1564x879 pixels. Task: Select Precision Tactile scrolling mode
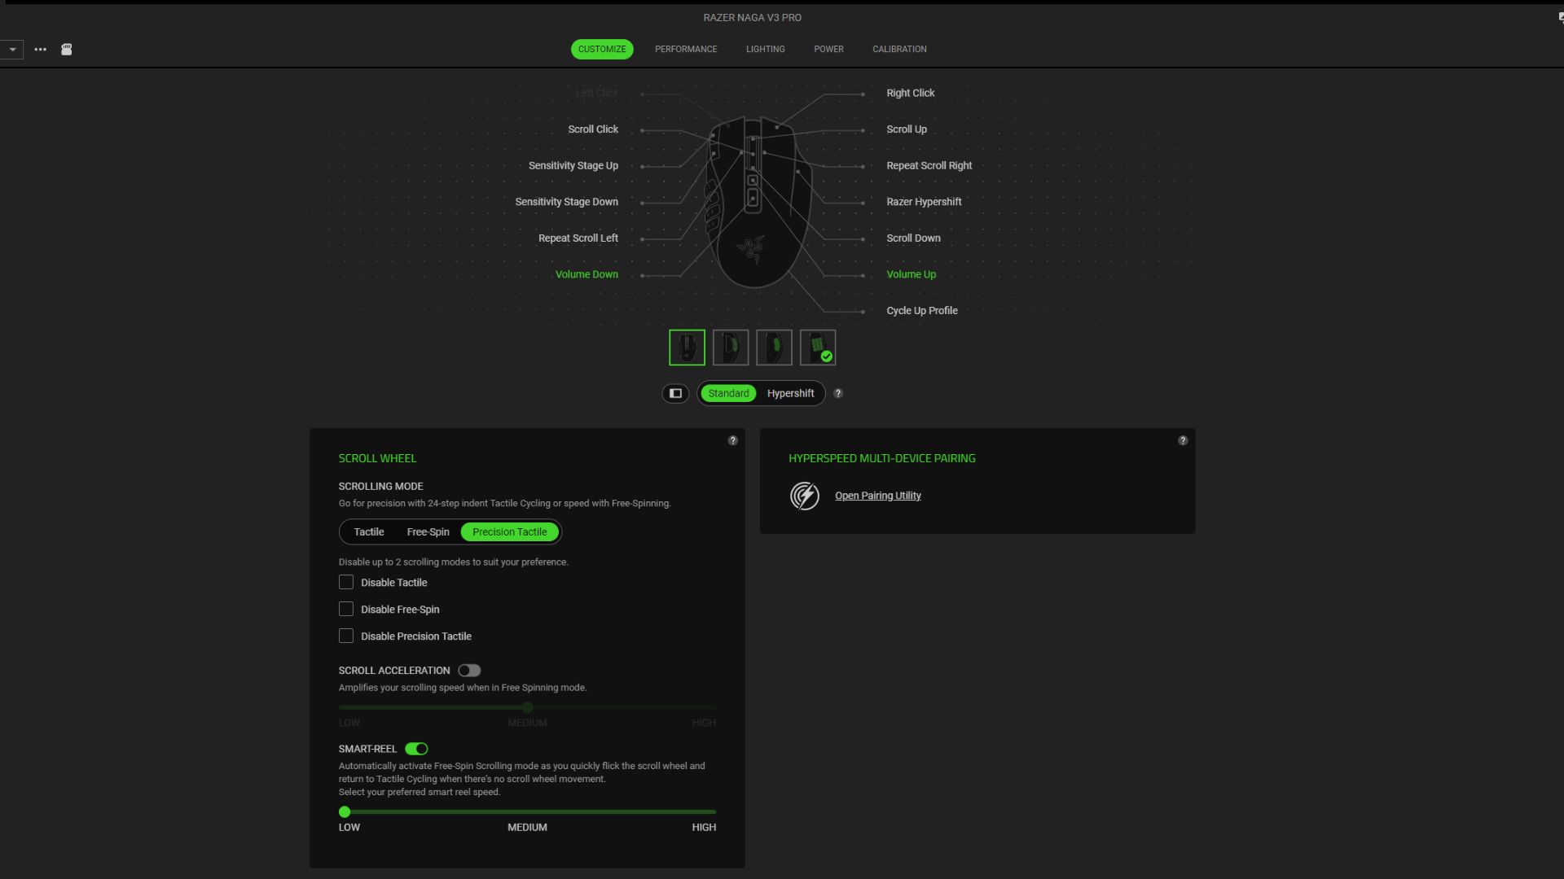point(509,531)
